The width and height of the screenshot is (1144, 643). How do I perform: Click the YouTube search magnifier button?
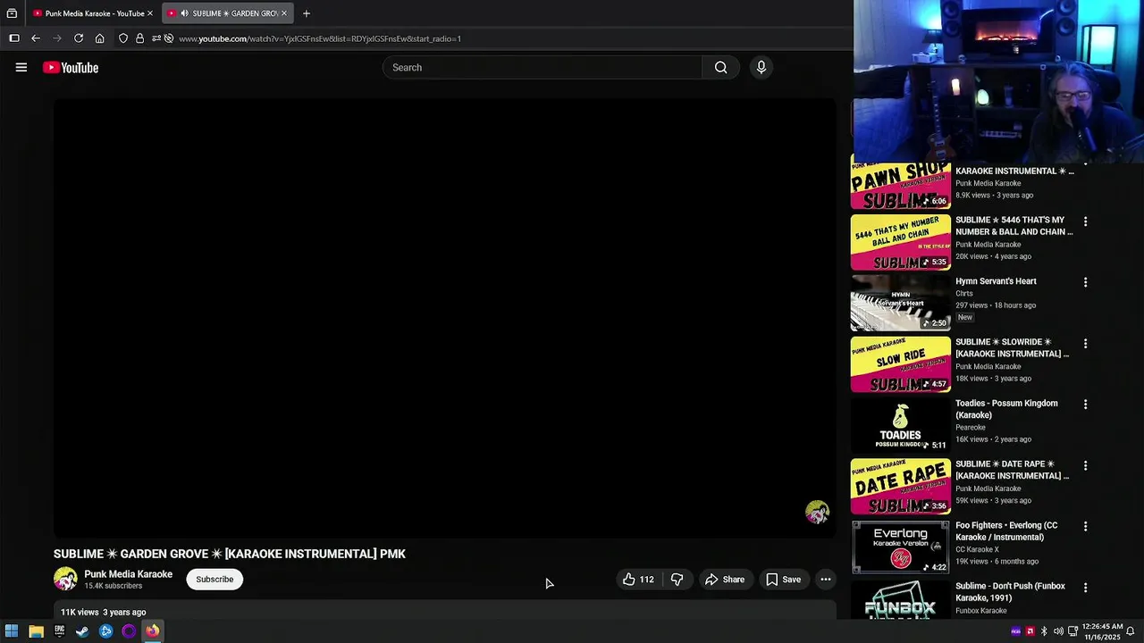pyautogui.click(x=720, y=68)
